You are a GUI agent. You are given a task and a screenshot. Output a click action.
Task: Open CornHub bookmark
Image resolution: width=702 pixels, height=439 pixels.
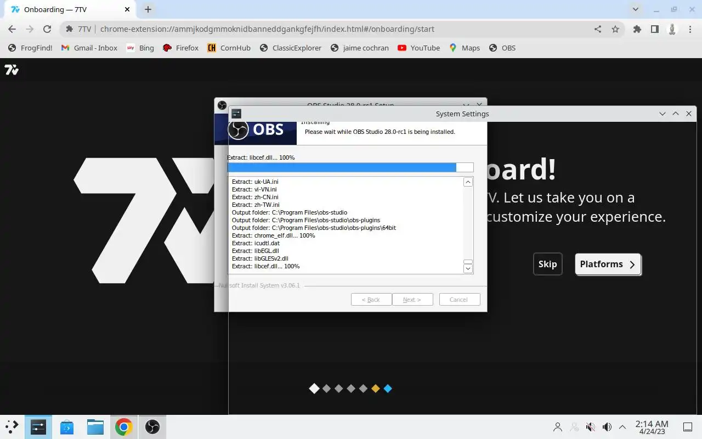229,48
